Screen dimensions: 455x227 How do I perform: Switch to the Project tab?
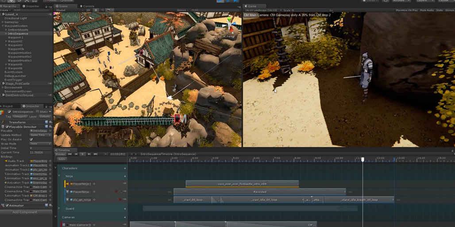pyautogui.click(x=8, y=106)
